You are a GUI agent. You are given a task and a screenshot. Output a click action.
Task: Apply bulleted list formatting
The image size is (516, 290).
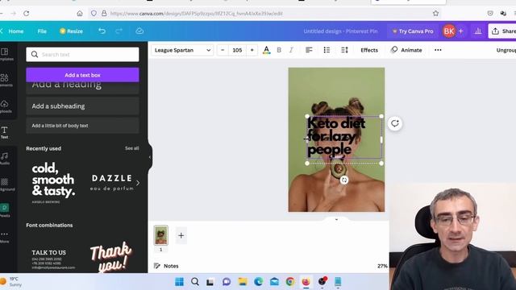[327, 50]
